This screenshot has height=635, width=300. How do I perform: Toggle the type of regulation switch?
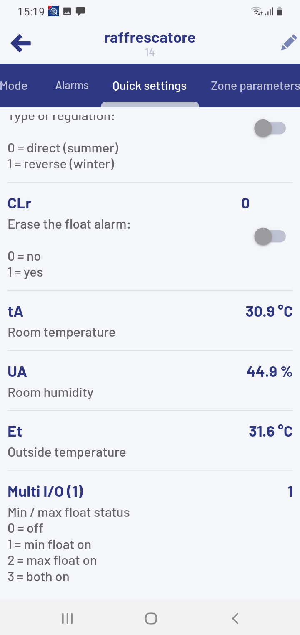tap(270, 128)
